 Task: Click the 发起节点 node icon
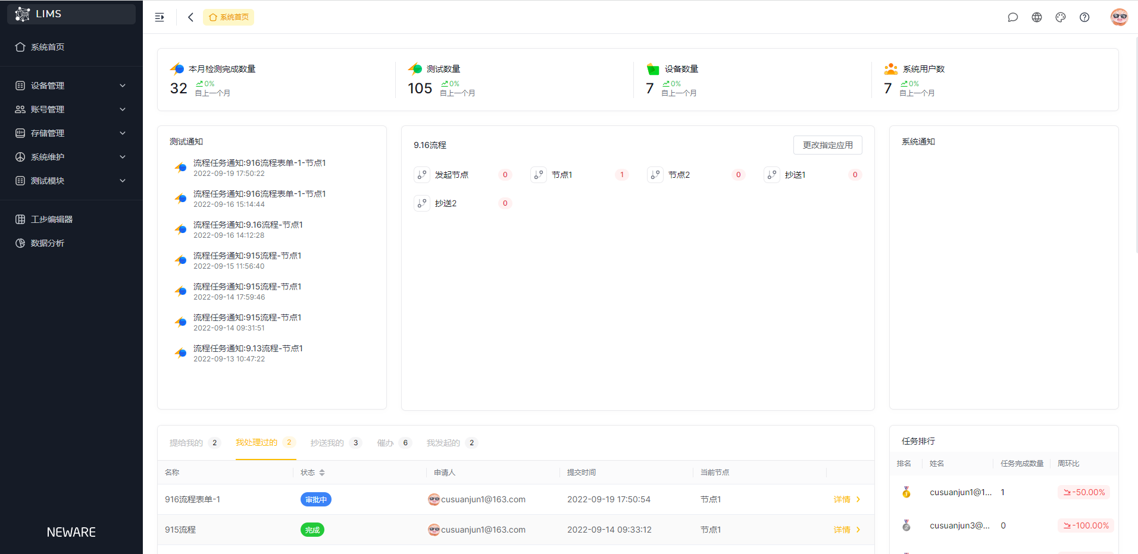tap(422, 175)
